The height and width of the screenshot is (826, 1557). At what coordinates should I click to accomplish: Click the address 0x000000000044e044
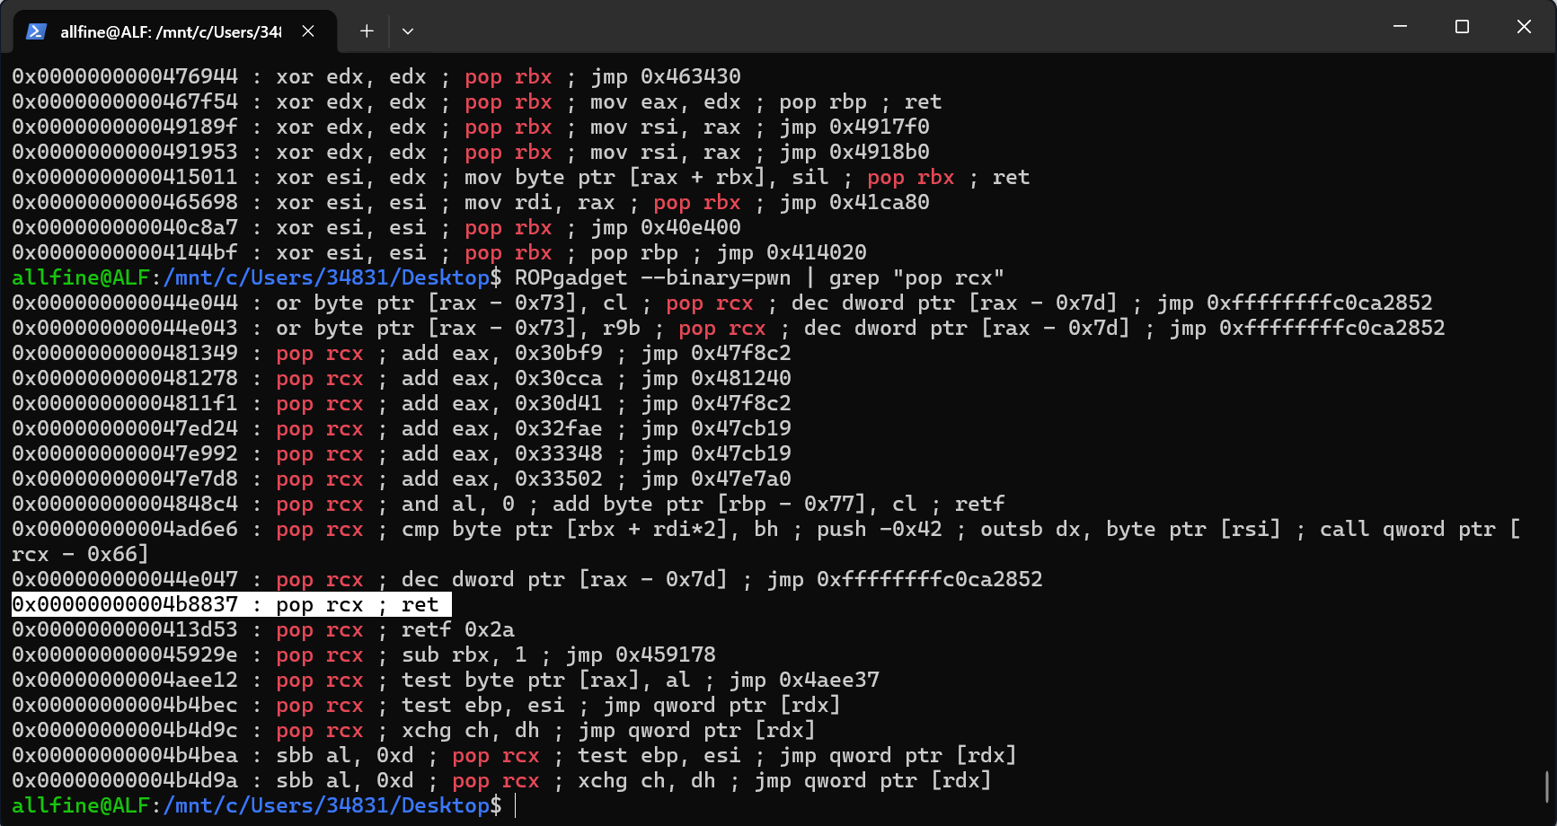click(x=125, y=303)
